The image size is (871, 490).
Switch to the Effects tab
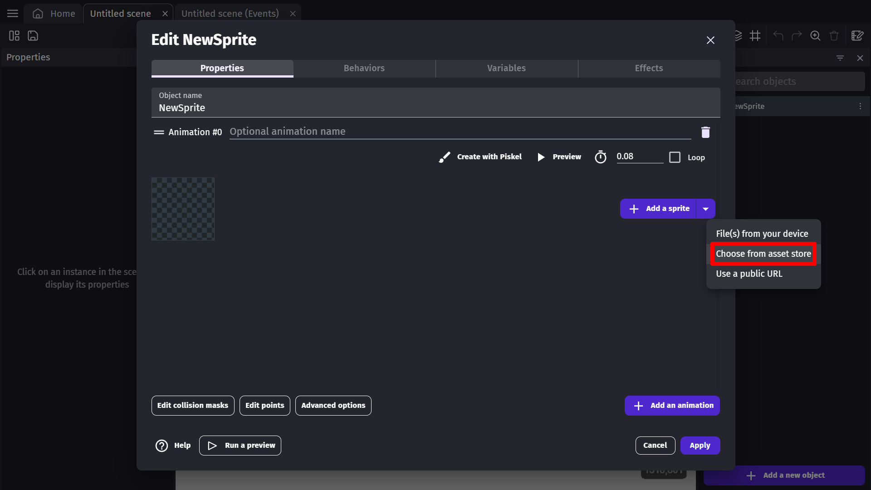coord(649,68)
